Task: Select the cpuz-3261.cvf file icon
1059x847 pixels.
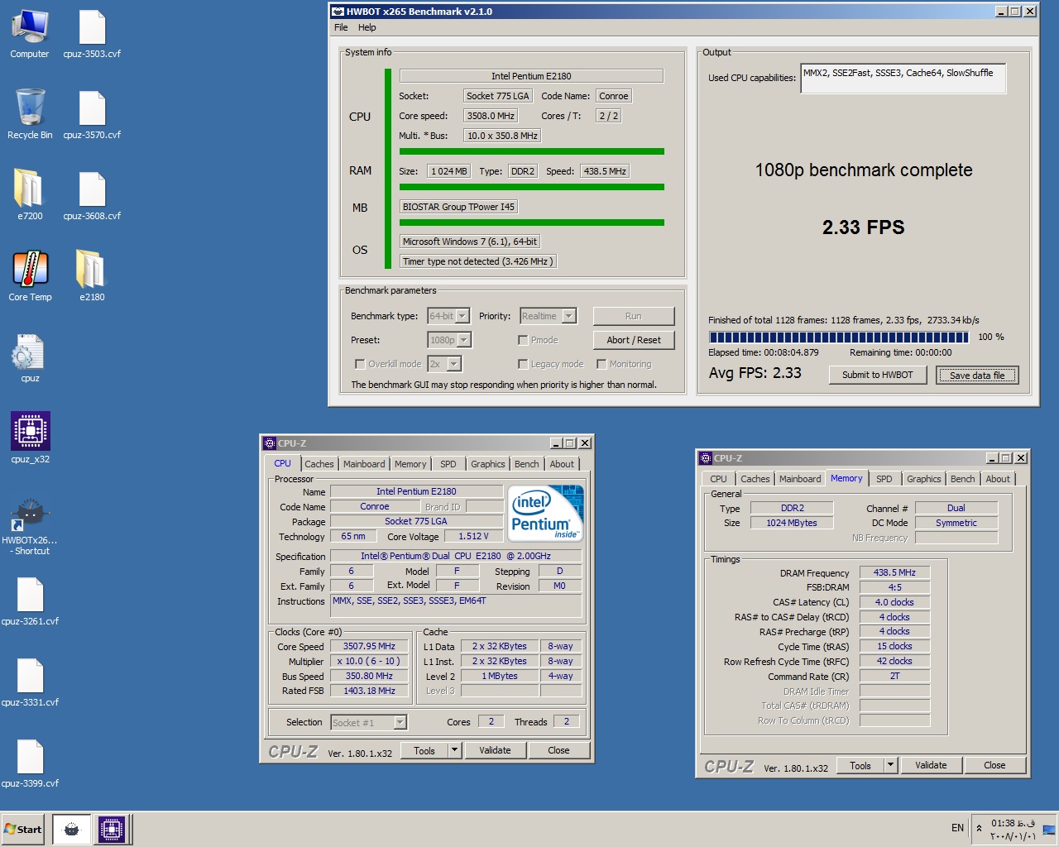Action: tap(30, 601)
